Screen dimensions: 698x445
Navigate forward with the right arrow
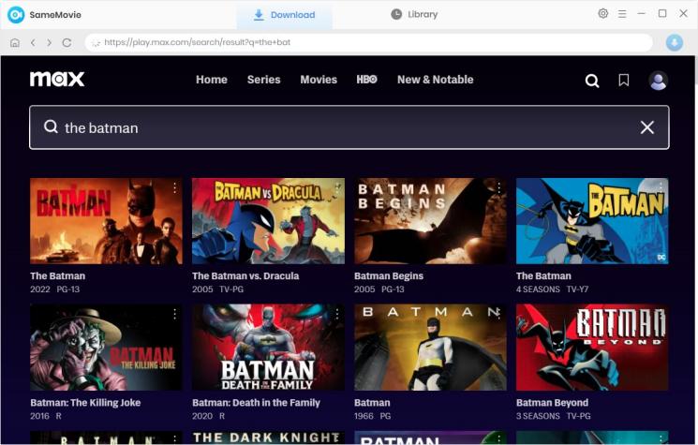(49, 43)
